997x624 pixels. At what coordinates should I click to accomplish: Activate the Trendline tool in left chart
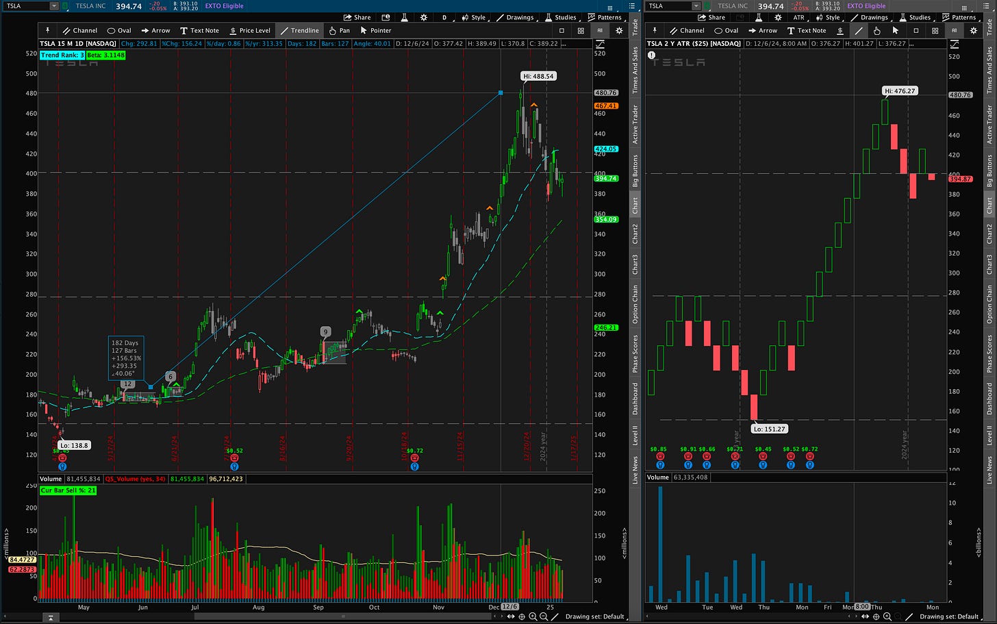(x=300, y=30)
